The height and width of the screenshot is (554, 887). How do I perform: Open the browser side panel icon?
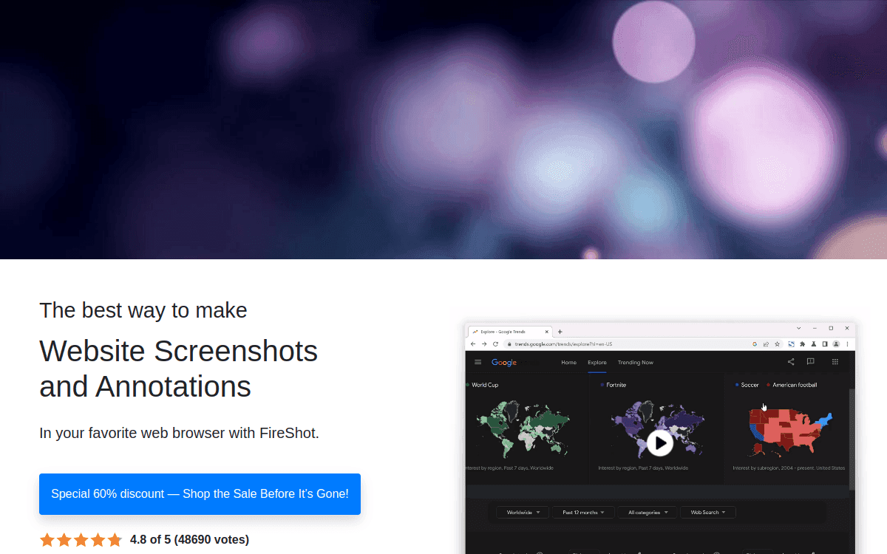click(x=825, y=343)
